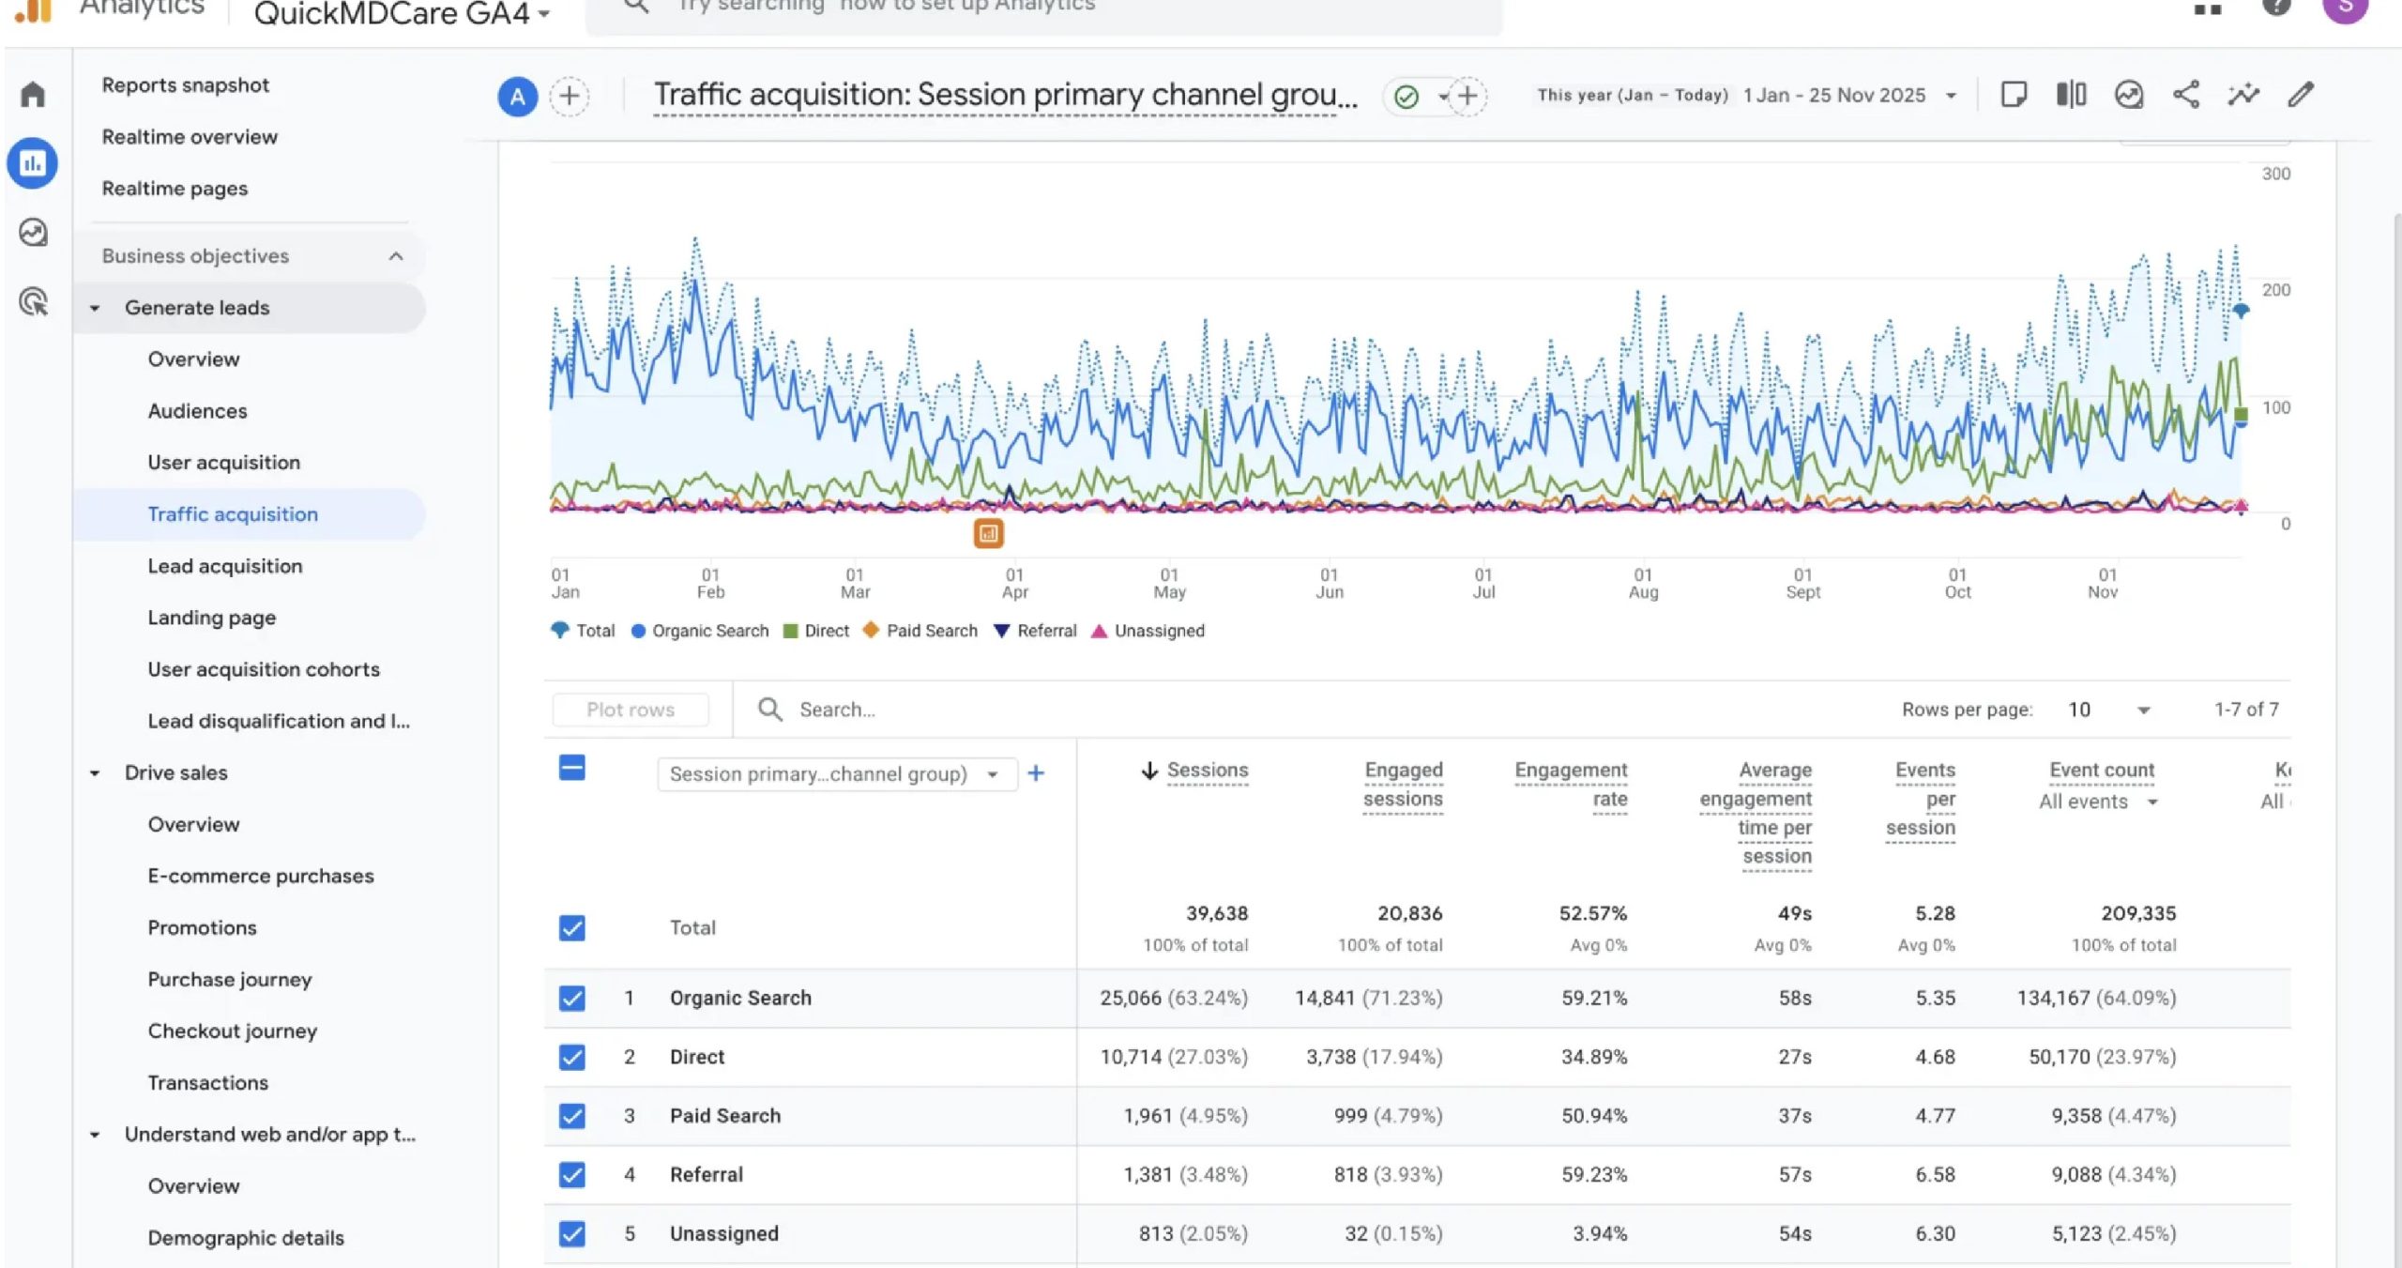This screenshot has height=1268, width=2402.
Task: Toggle the Compare data view icon
Action: click(2071, 95)
